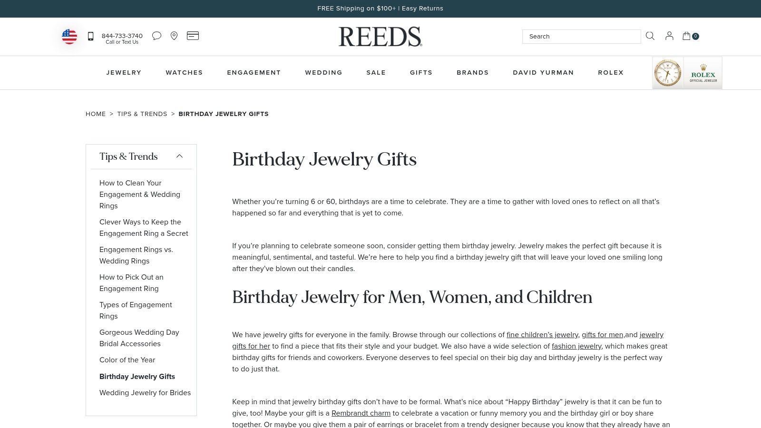Select the Sale menu item
Viewport: 761px width, 428px height.
pyautogui.click(x=376, y=73)
